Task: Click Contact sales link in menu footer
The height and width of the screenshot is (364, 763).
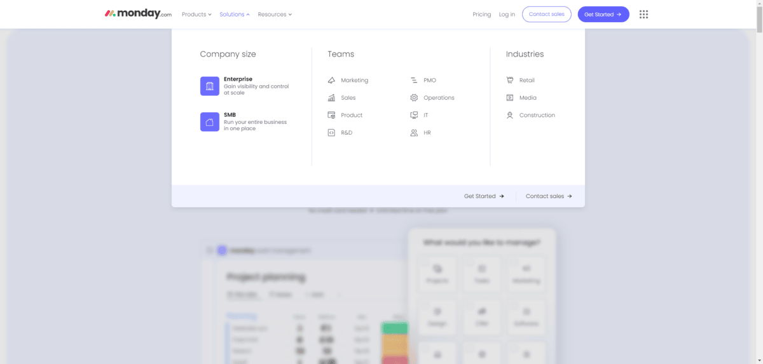Action: [x=548, y=196]
